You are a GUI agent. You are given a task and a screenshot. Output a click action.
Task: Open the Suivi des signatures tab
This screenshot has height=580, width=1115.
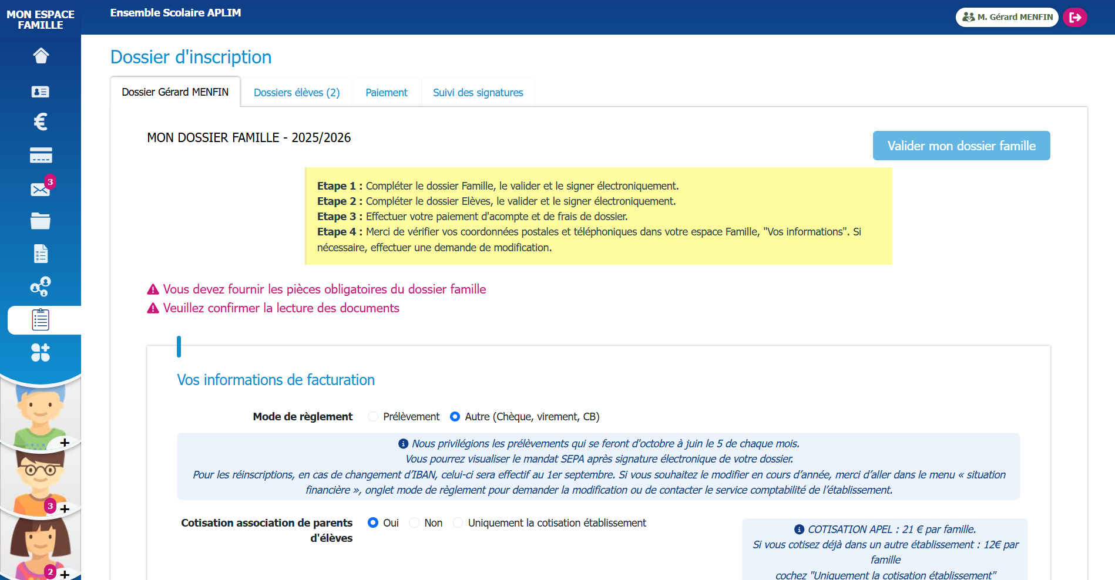coord(478,93)
